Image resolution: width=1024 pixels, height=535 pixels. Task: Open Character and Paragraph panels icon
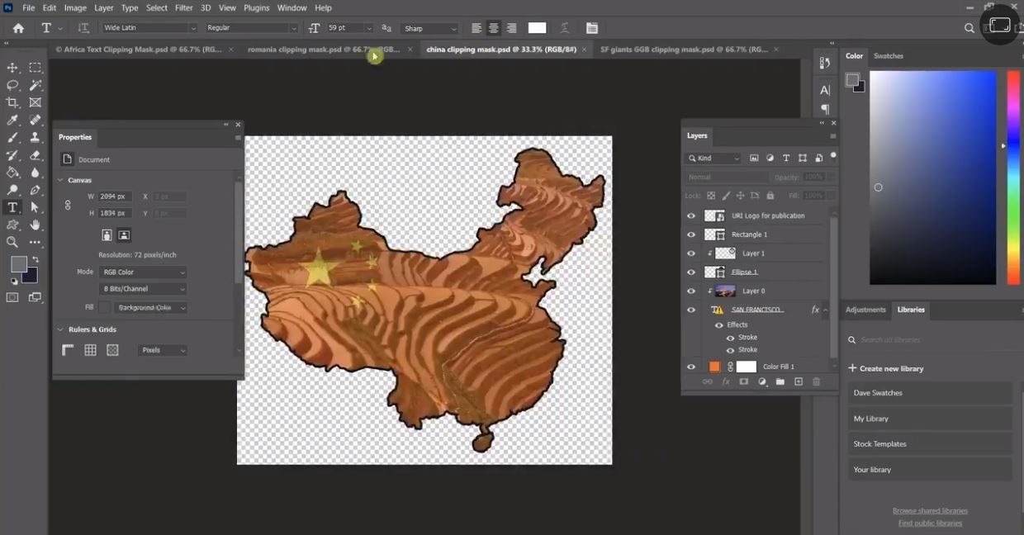tap(592, 28)
